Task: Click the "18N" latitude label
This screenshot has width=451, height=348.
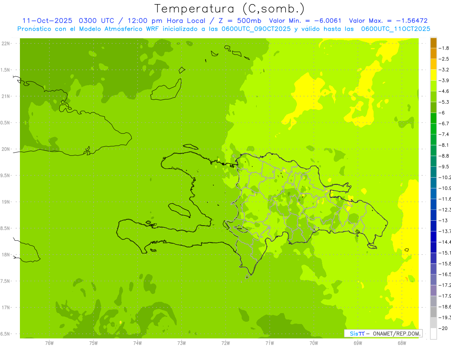Action: click(x=6, y=255)
